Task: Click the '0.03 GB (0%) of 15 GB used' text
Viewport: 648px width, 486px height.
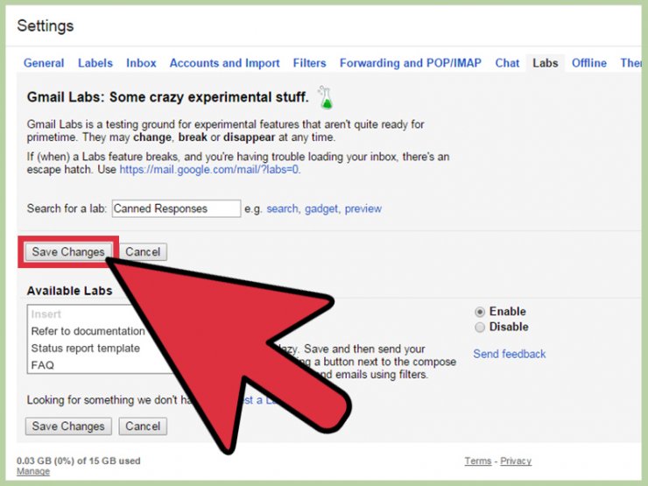Action: [x=79, y=461]
